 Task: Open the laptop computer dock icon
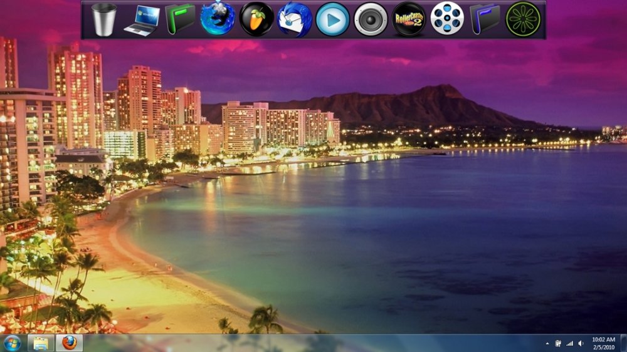coord(142,21)
